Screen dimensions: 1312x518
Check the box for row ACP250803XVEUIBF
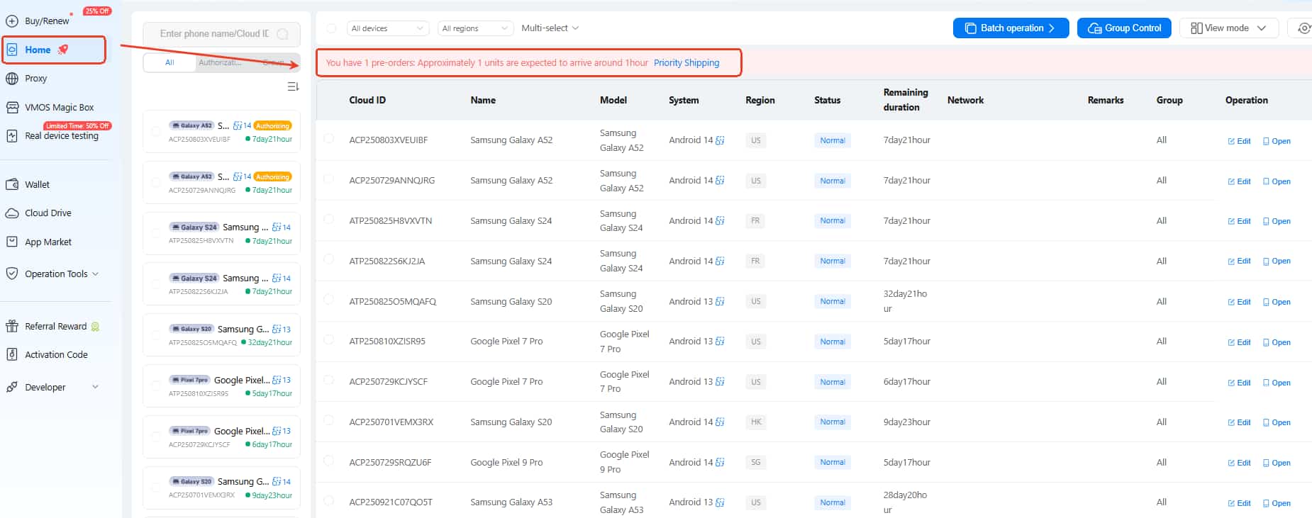click(x=328, y=139)
